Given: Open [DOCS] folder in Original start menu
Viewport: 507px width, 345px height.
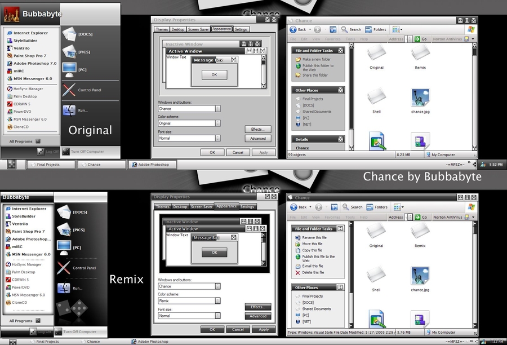Looking at the screenshot, I should click(78, 34).
